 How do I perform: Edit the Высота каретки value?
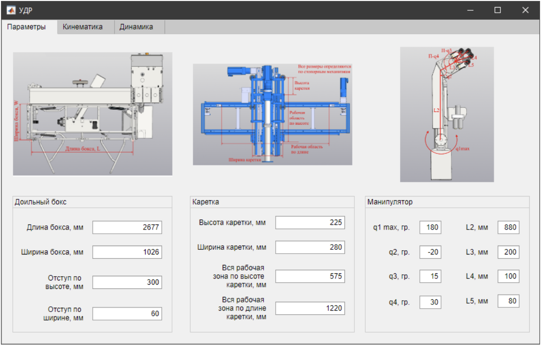click(x=310, y=222)
